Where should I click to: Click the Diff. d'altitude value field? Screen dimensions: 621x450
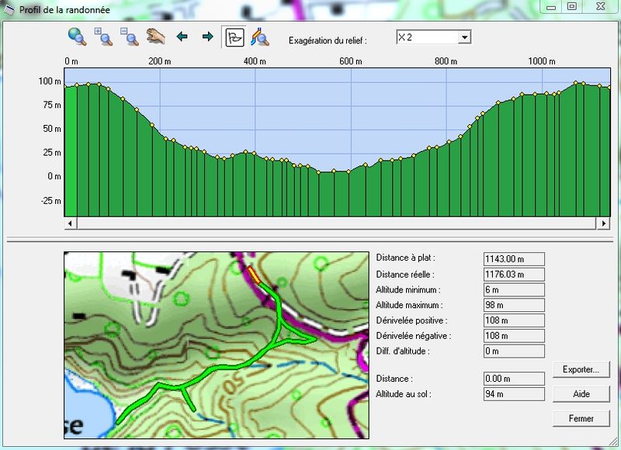click(x=514, y=351)
